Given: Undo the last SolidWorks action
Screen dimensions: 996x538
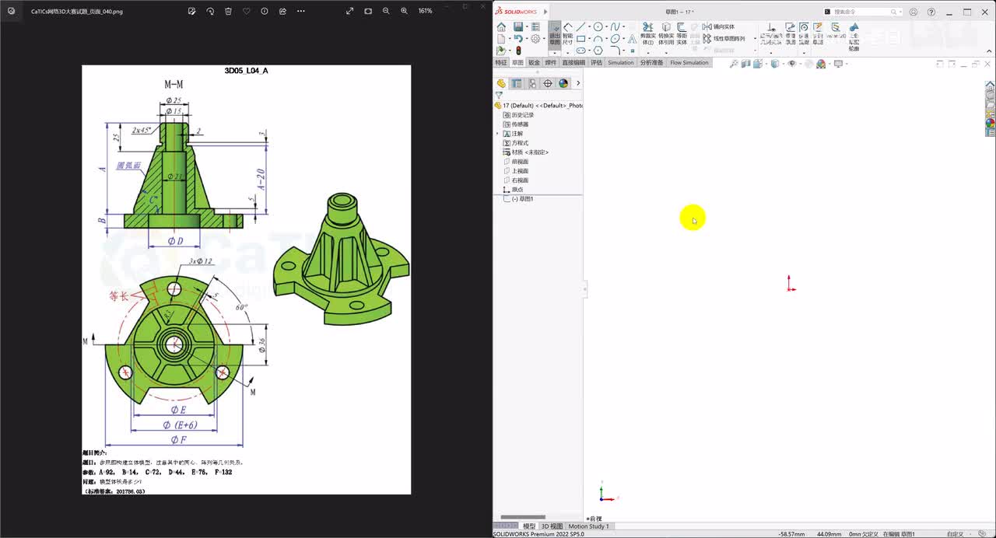Looking at the screenshot, I should [518, 39].
